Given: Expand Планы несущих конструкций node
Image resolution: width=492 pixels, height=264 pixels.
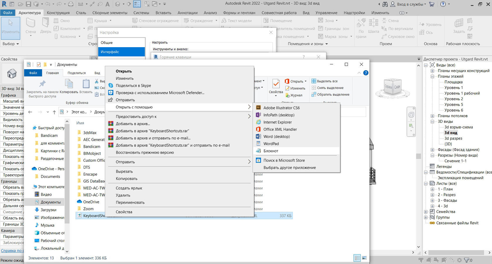Looking at the screenshot, I should click(x=432, y=71).
